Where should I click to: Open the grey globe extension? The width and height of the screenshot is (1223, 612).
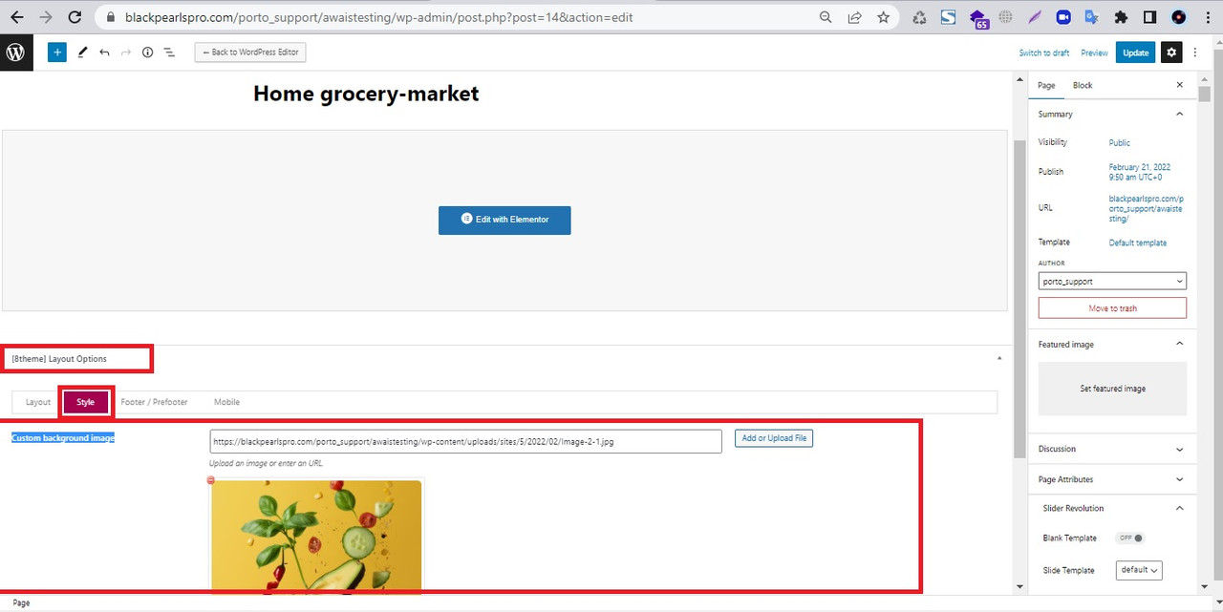[1005, 17]
